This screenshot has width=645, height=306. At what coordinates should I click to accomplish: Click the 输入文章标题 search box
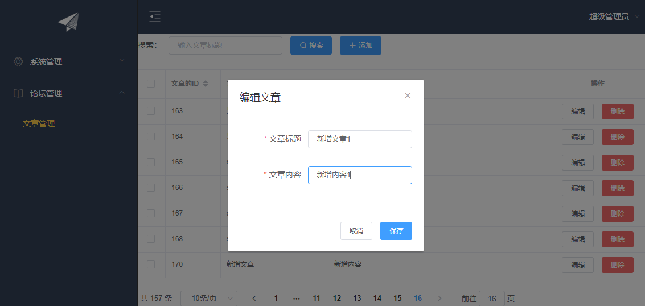(225, 46)
